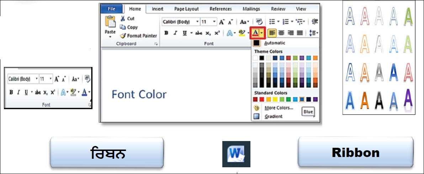Open the References tab

click(221, 9)
